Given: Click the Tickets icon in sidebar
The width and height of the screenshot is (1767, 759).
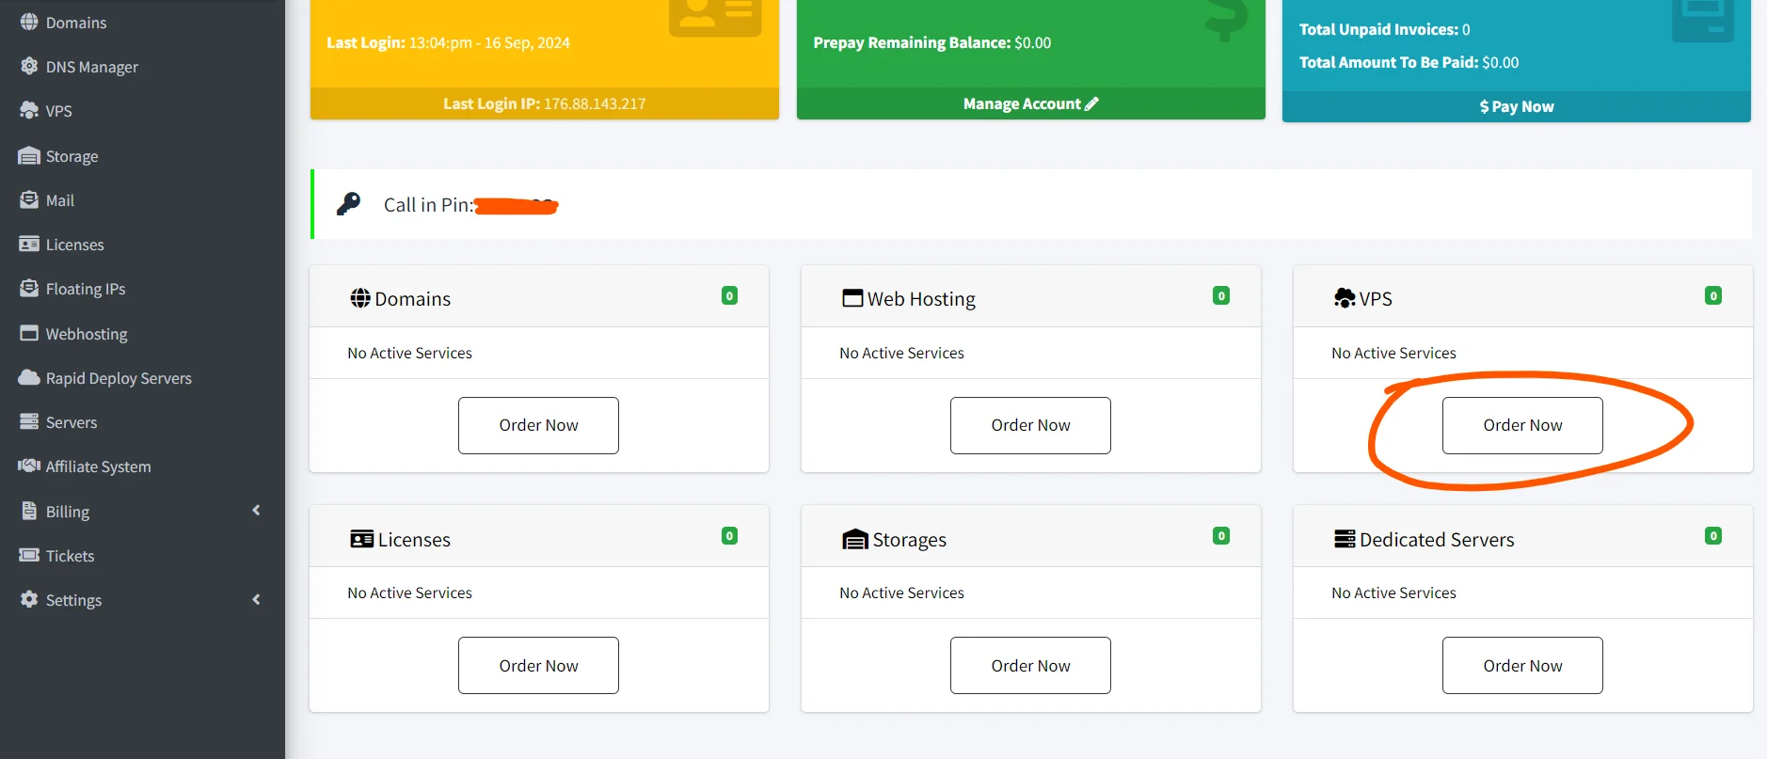Looking at the screenshot, I should pyautogui.click(x=29, y=556).
